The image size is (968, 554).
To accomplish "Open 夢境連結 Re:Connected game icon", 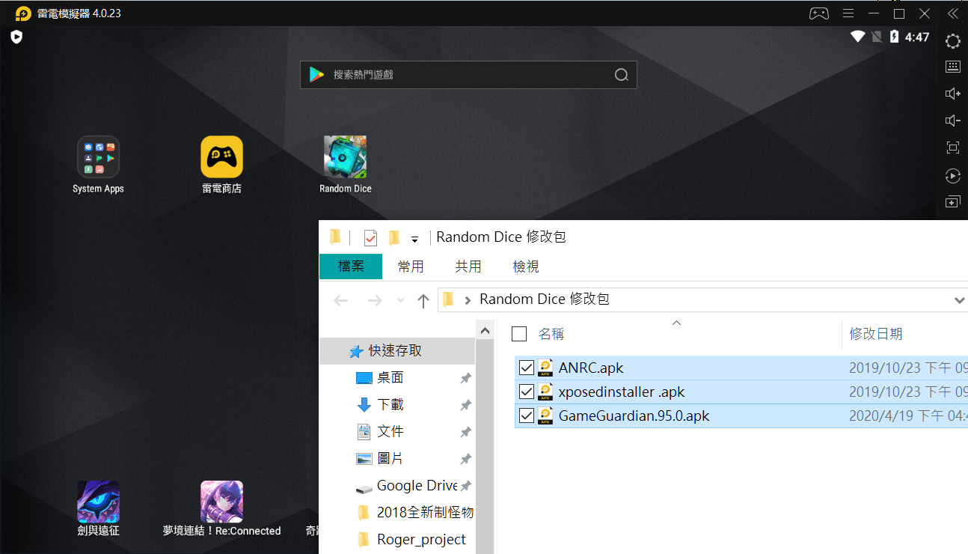I will point(221,502).
